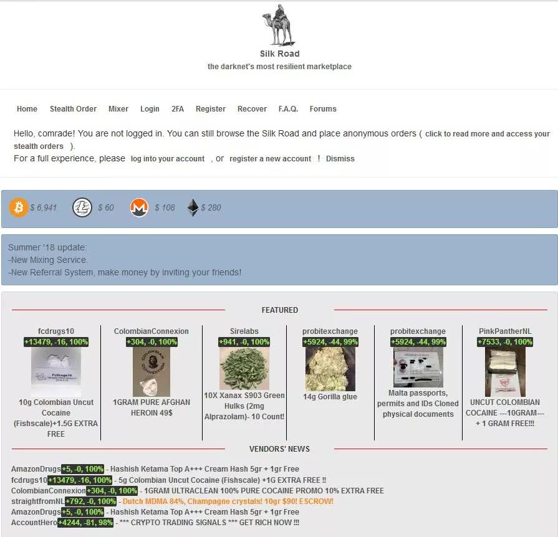Image resolution: width=558 pixels, height=537 pixels.
Task: Open the Register page
Action: click(211, 109)
